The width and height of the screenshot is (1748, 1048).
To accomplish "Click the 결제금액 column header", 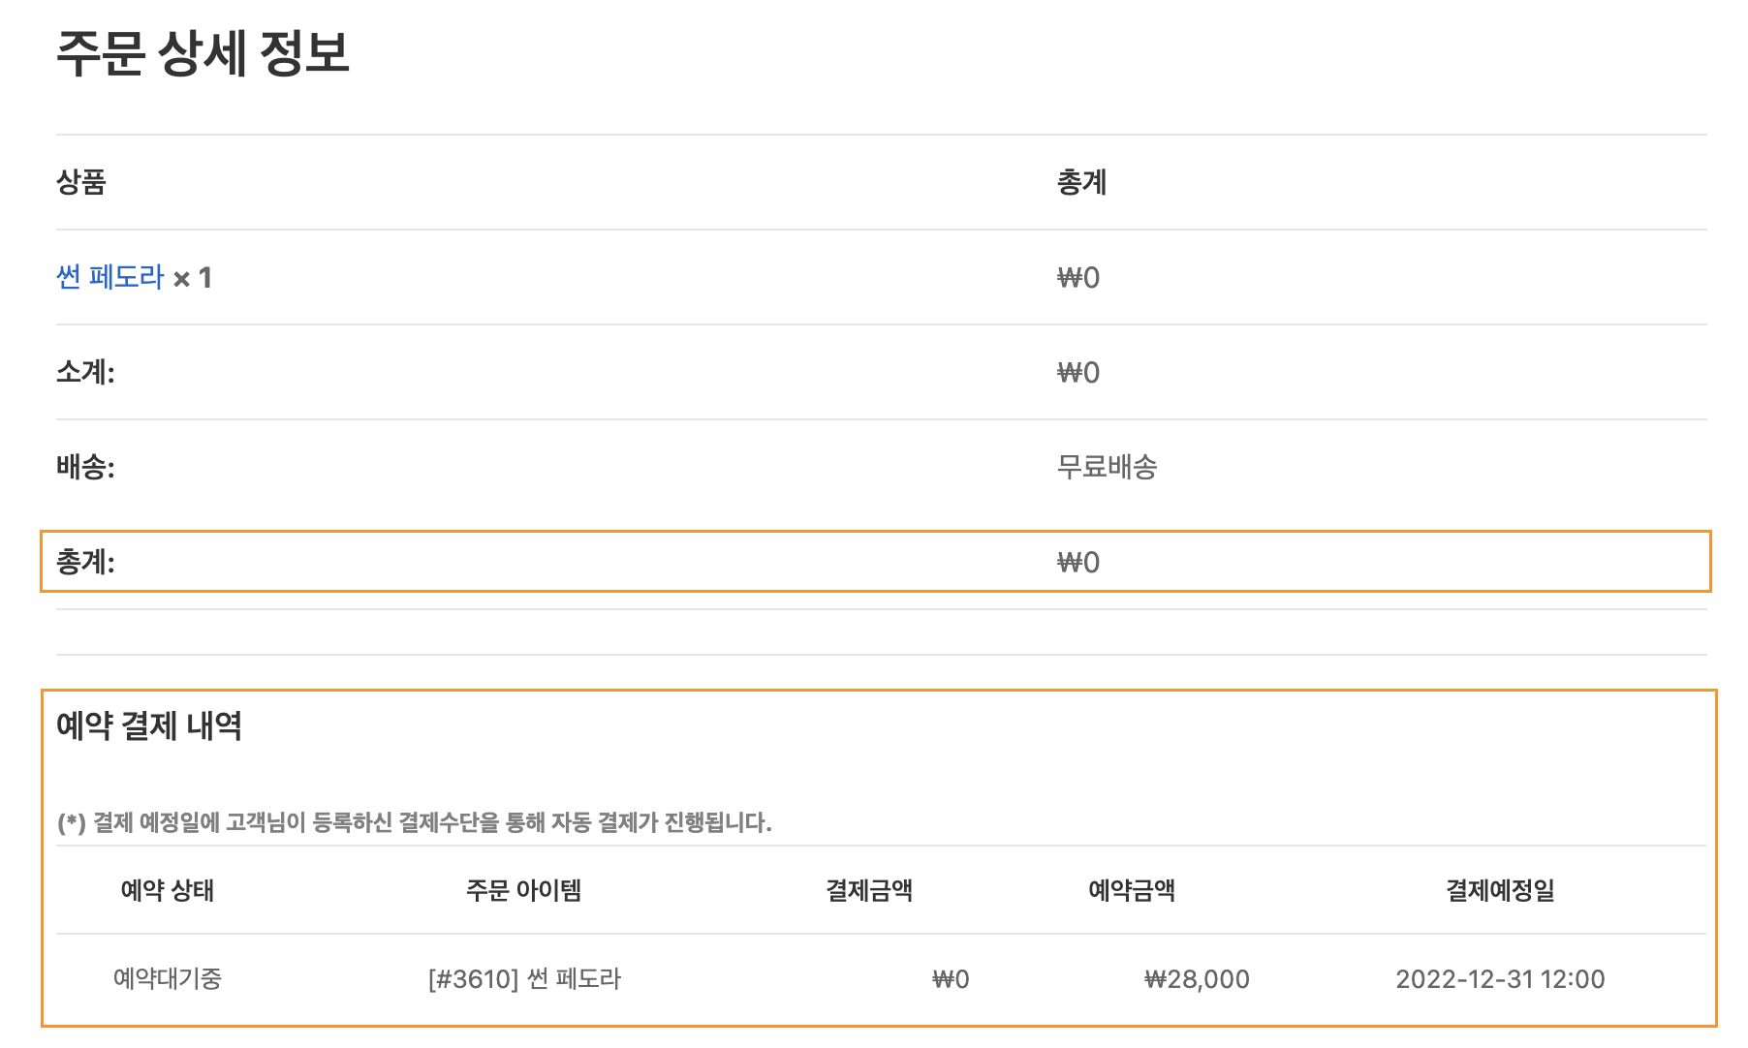I will click(869, 890).
